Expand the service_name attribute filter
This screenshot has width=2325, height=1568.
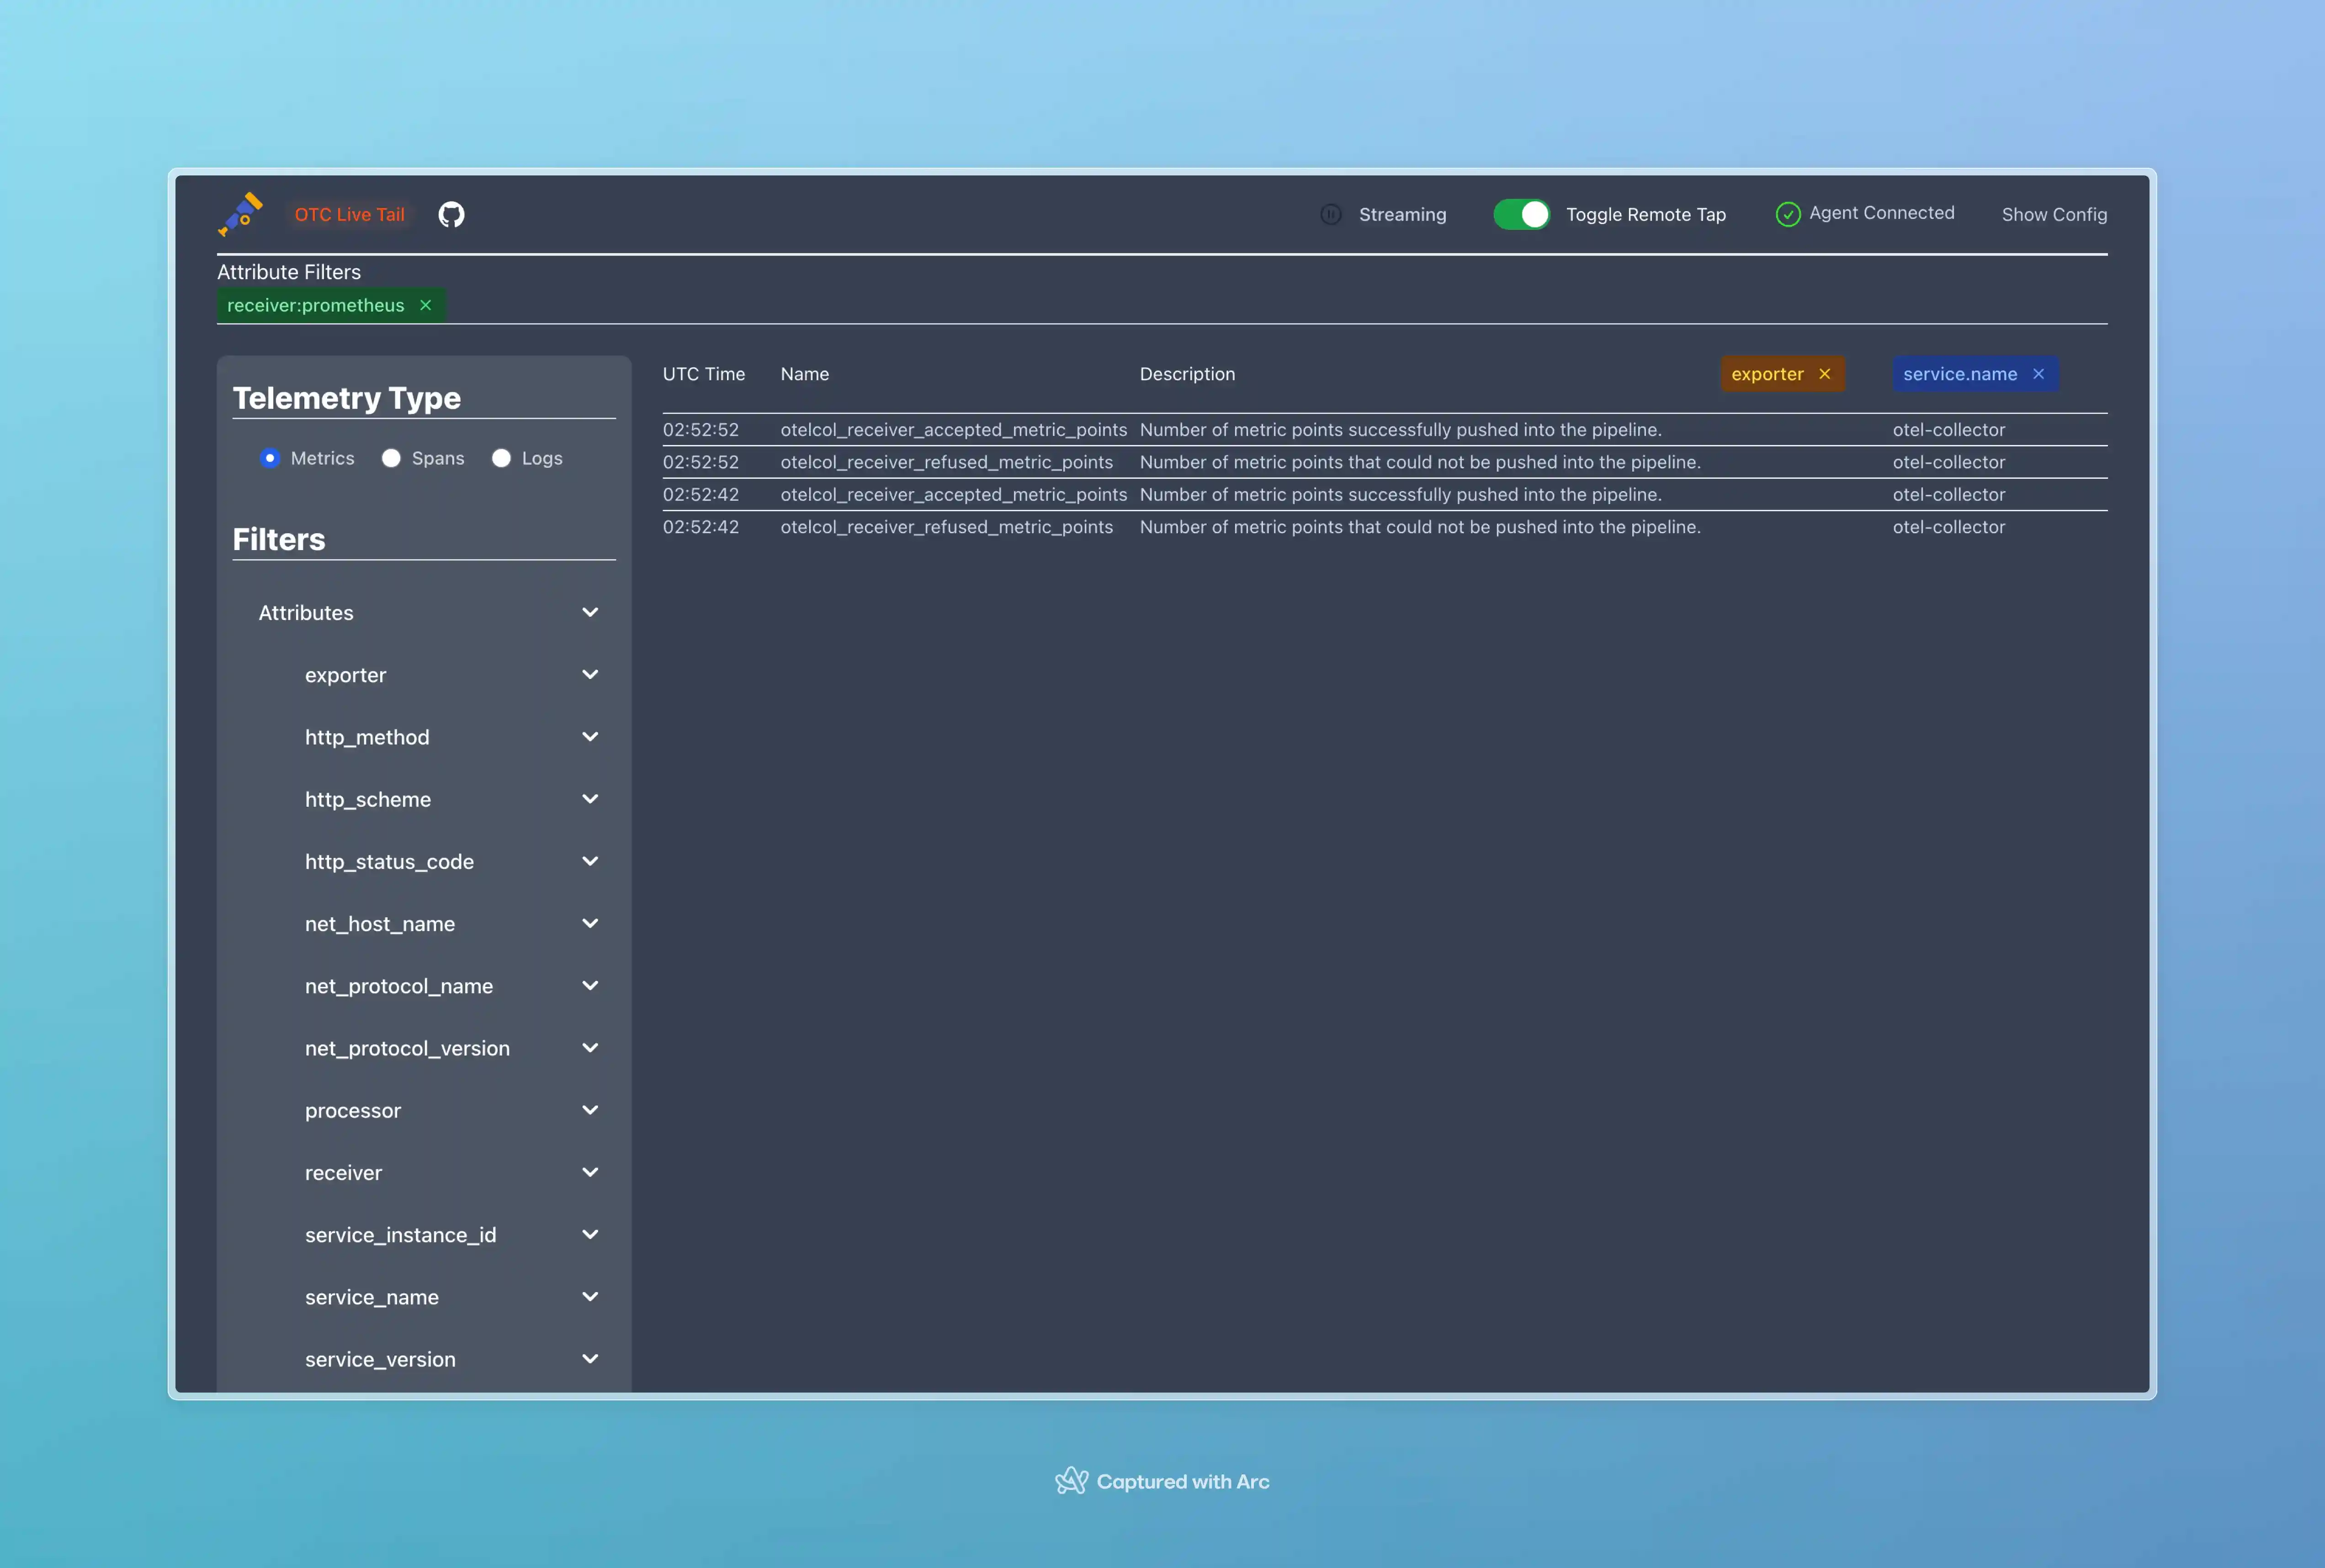point(590,1297)
